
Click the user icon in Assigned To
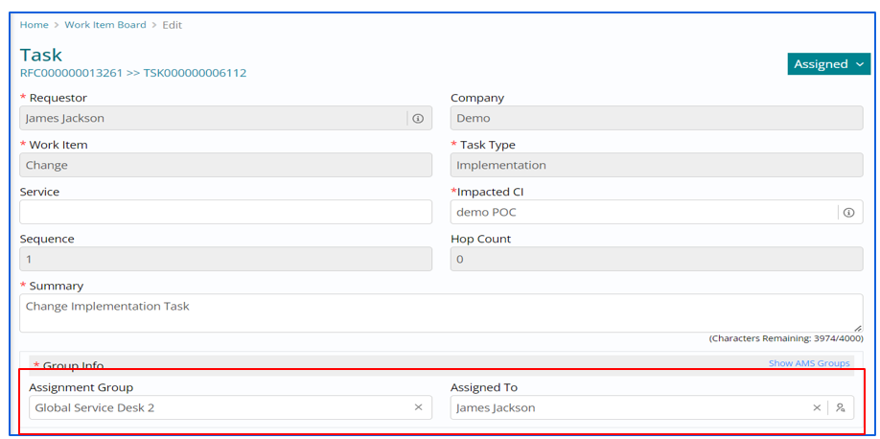coord(841,407)
